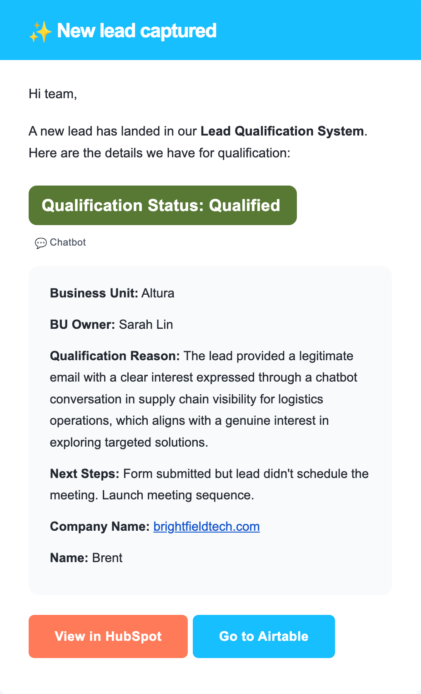
Task: Click the sparkles icon in the header
Action: (40, 32)
